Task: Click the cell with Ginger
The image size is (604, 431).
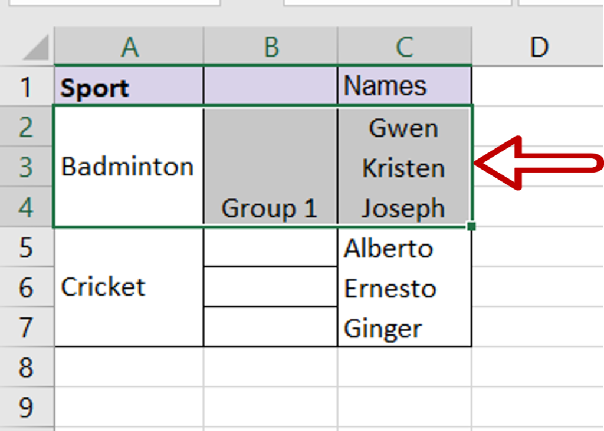Action: (404, 328)
